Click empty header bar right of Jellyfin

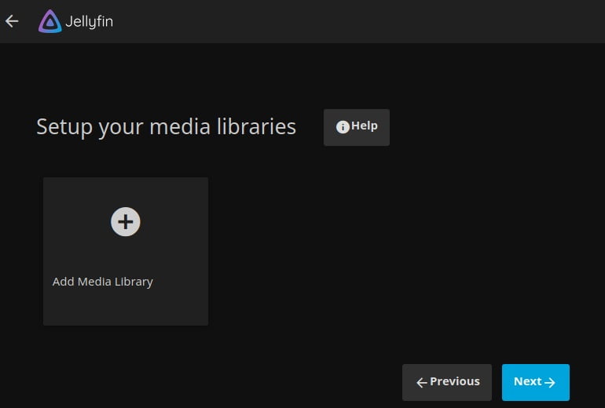(x=354, y=21)
